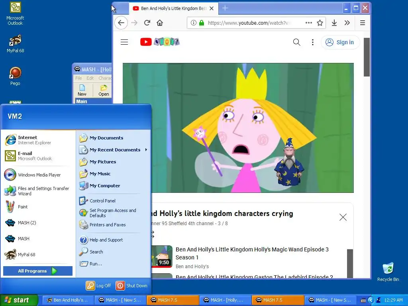
Task: Expand hidden system tray icons arrow
Action: pyautogui.click(x=371, y=300)
